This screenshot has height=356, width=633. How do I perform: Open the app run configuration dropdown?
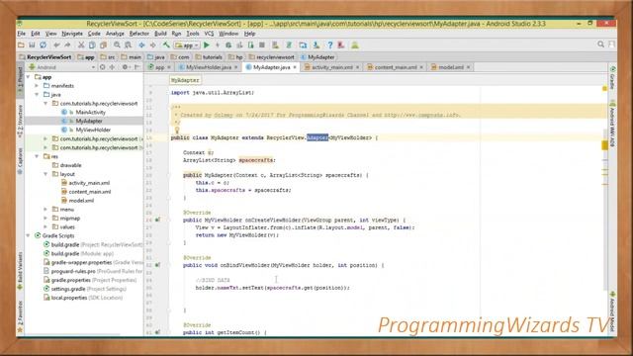pyautogui.click(x=187, y=45)
